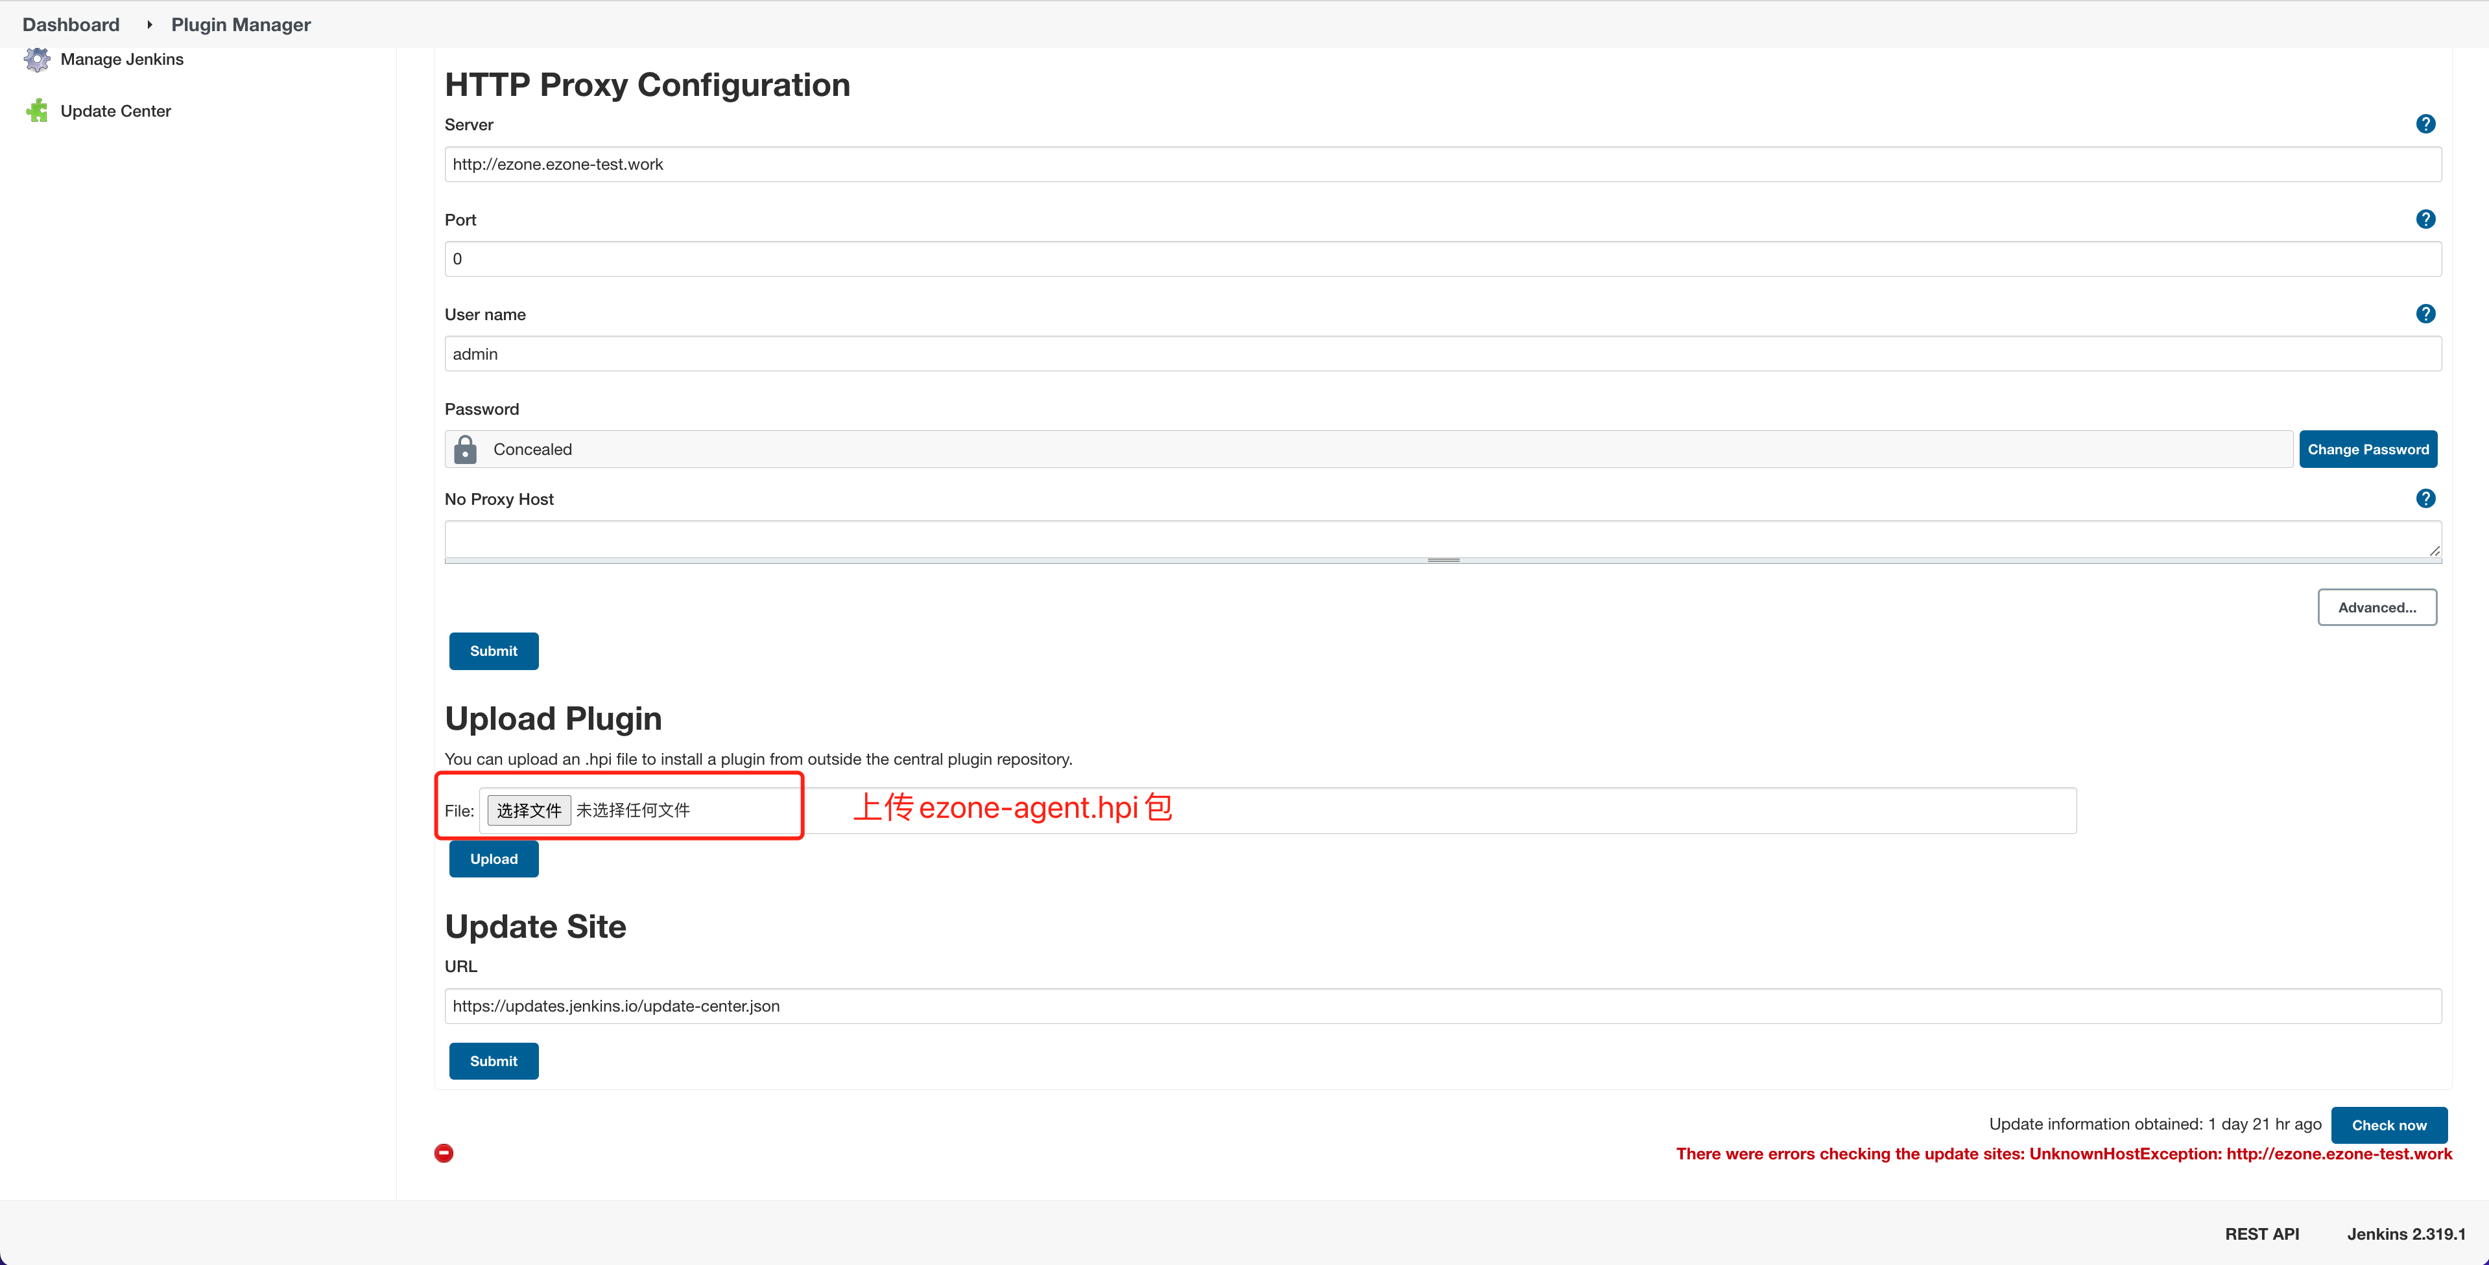Click into the Update Site URL field
The width and height of the screenshot is (2489, 1265).
pos(1442,1006)
